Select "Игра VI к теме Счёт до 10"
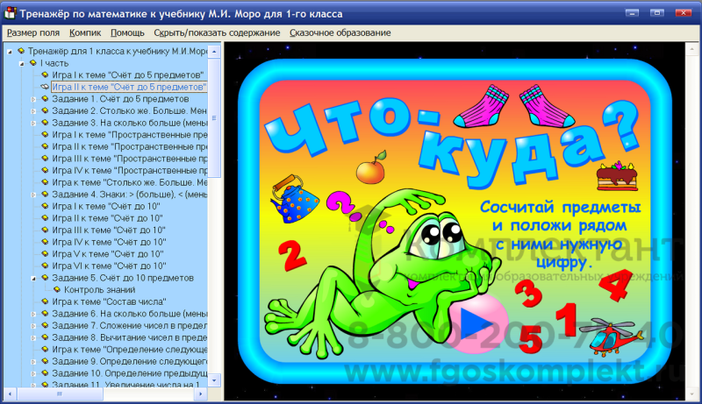The height and width of the screenshot is (404, 702). click(x=109, y=266)
